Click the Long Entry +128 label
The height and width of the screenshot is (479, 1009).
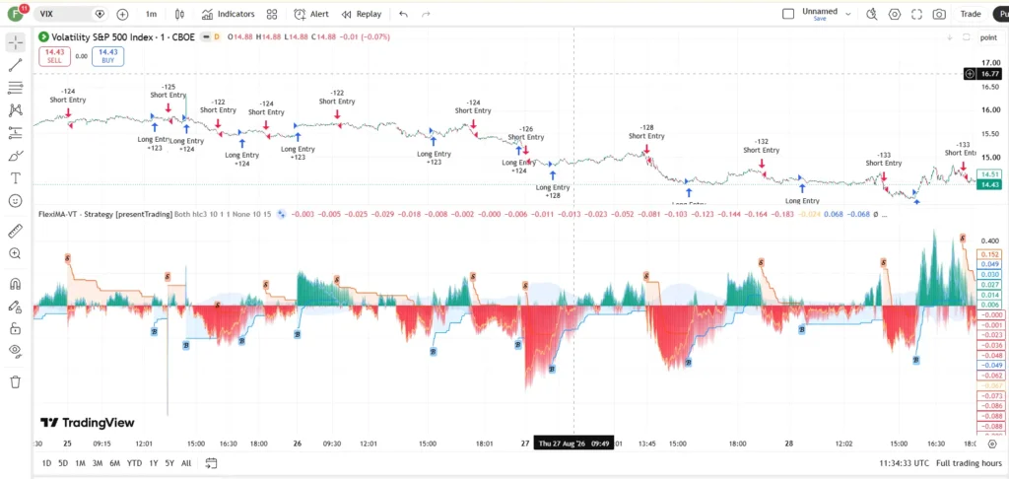point(553,191)
